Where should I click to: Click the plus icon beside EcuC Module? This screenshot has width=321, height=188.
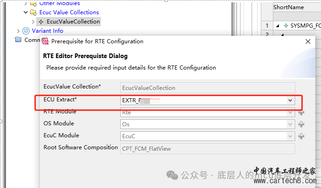[301, 136]
